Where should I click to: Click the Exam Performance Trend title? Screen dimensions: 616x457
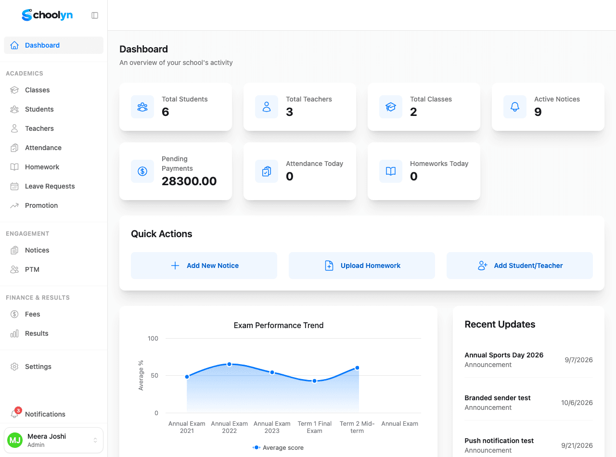(279, 325)
